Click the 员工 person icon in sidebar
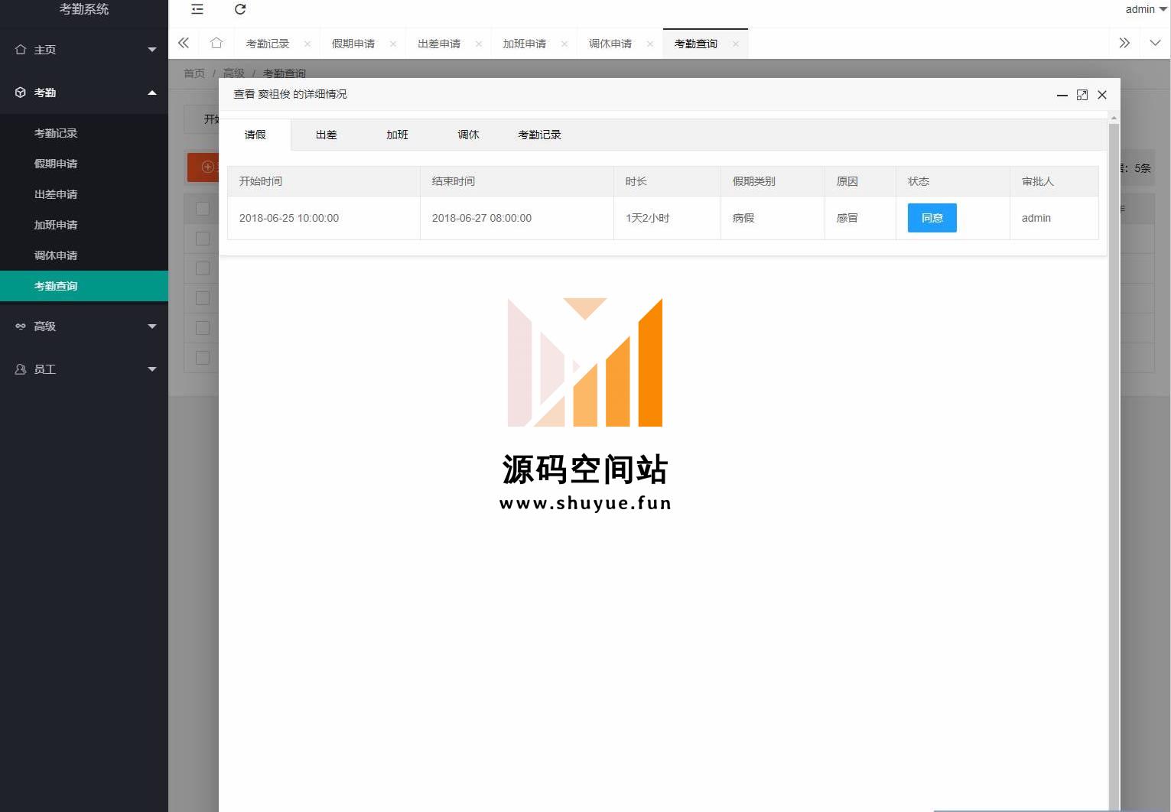This screenshot has width=1171, height=812. point(21,369)
